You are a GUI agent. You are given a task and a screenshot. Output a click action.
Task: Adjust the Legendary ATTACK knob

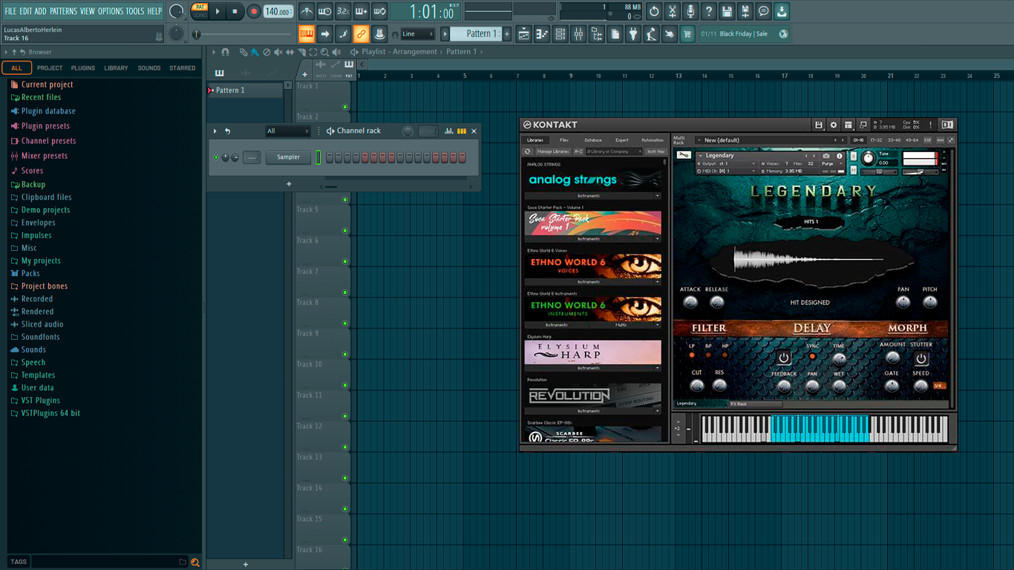tap(690, 302)
